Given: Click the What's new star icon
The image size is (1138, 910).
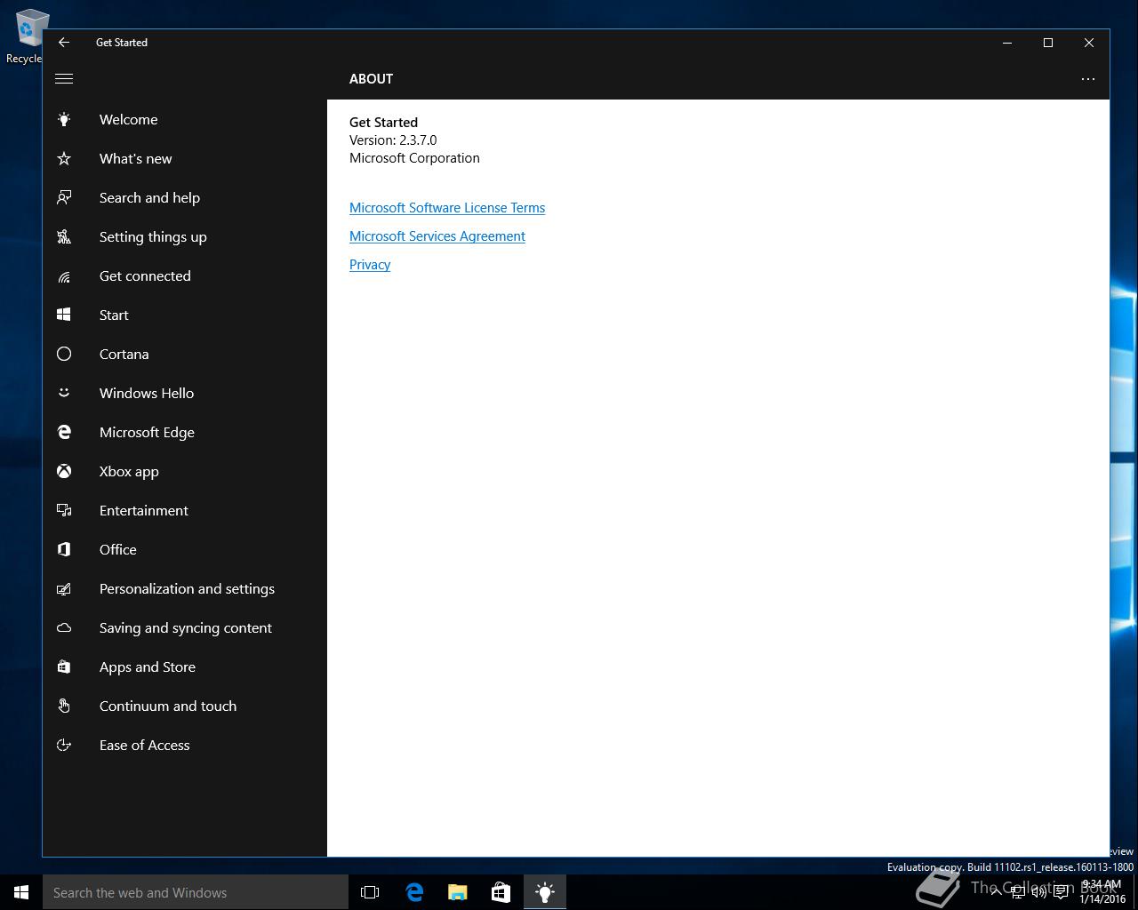Looking at the screenshot, I should [x=64, y=158].
